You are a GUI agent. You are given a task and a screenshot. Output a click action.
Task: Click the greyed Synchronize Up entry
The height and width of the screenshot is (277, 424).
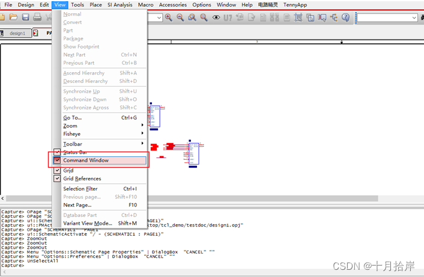coord(104,91)
